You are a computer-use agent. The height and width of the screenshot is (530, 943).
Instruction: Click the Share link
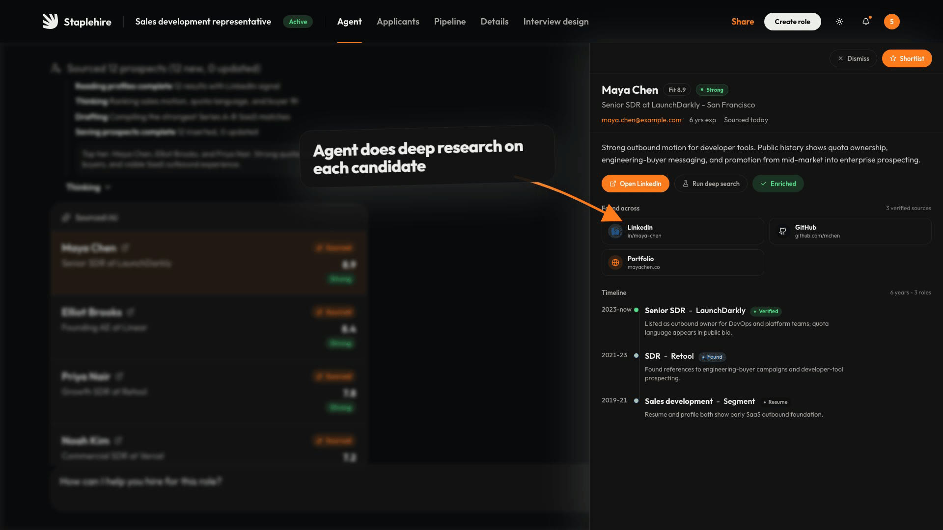point(742,22)
